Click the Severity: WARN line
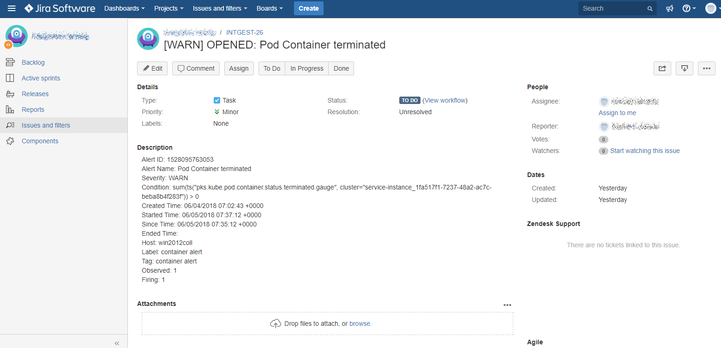Screen dimensions: 721x348 coord(165,178)
